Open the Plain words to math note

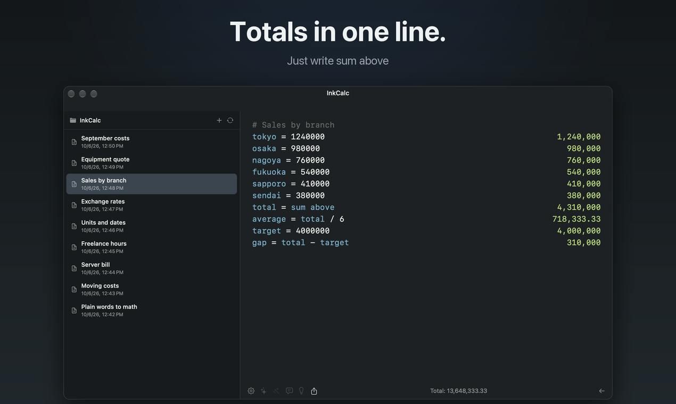pyautogui.click(x=152, y=310)
